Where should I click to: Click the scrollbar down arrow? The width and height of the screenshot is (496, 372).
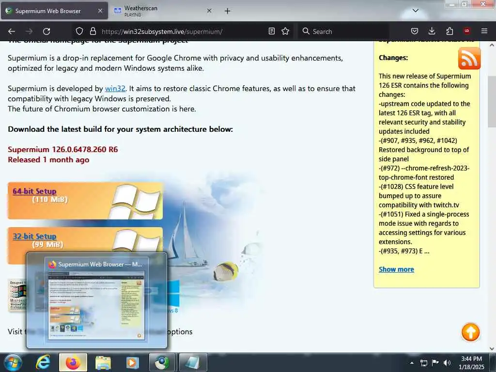click(492, 349)
